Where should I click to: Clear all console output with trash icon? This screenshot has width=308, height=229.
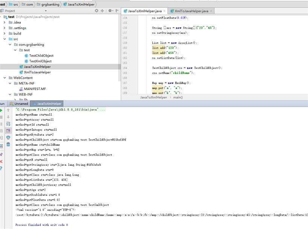click(x=8, y=145)
